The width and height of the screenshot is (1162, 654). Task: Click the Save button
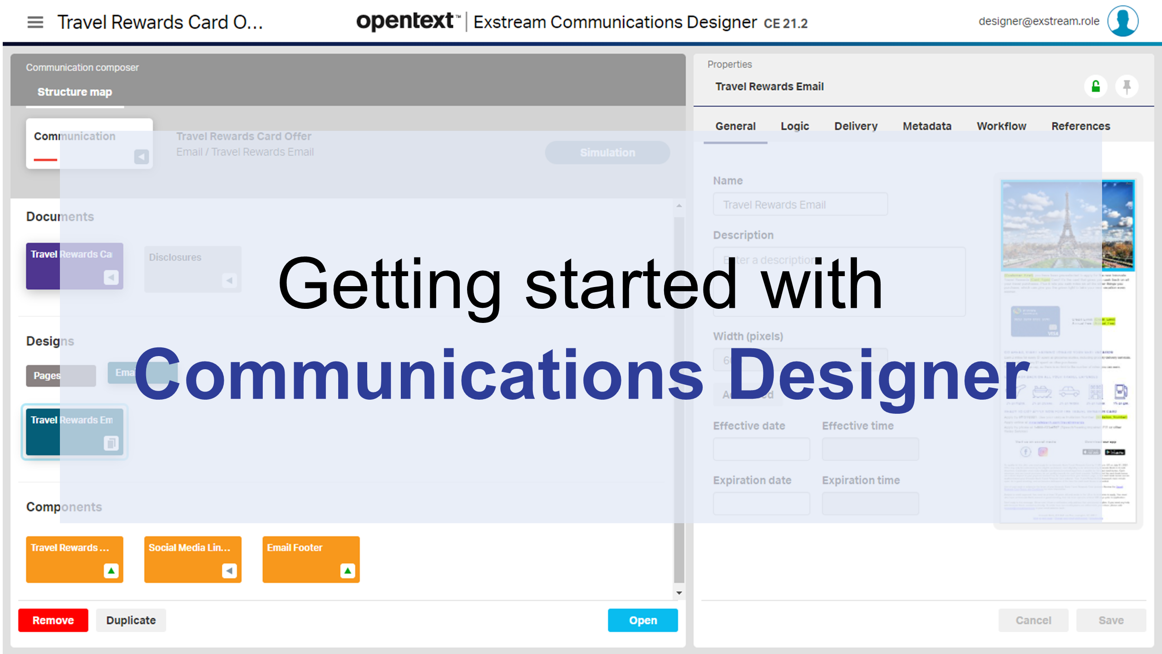pos(1111,620)
